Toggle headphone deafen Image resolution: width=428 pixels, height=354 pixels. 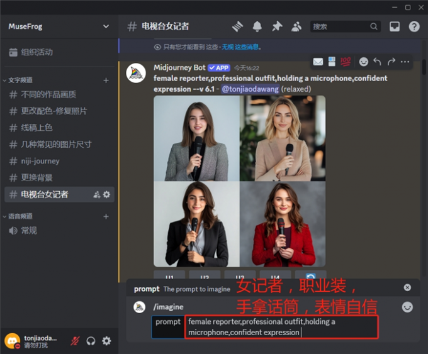point(91,341)
